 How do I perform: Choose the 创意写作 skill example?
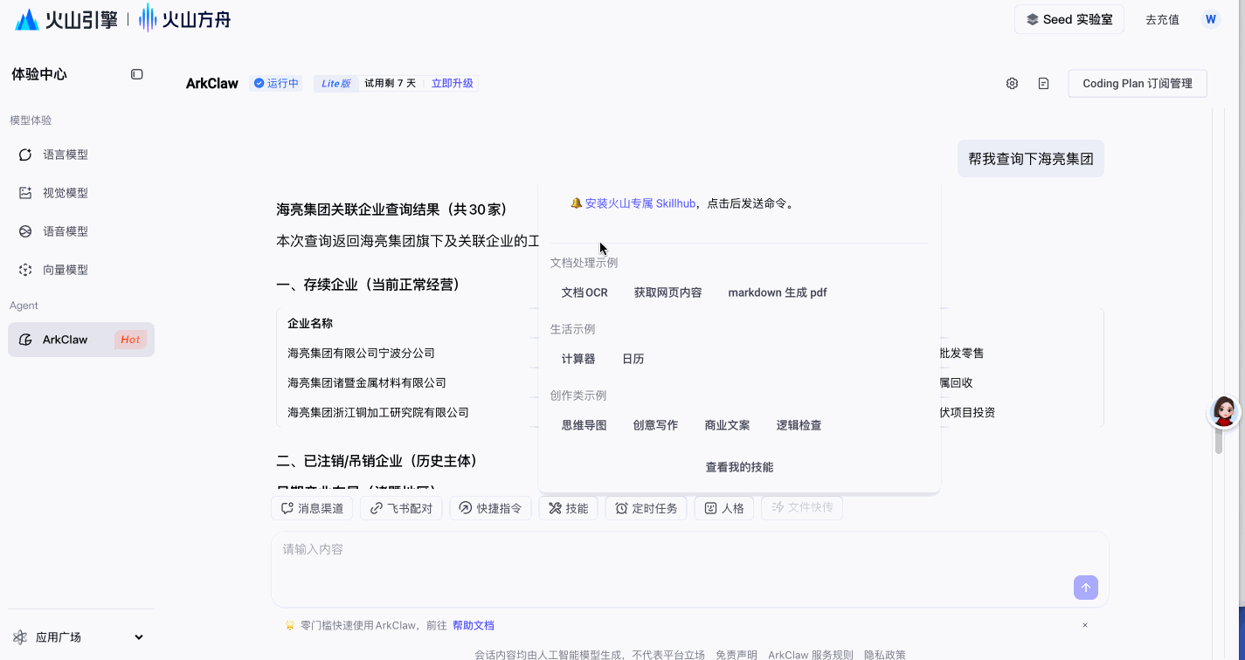(656, 425)
